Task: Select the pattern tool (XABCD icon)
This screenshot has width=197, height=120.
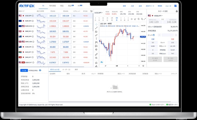Action: (x=96, y=42)
